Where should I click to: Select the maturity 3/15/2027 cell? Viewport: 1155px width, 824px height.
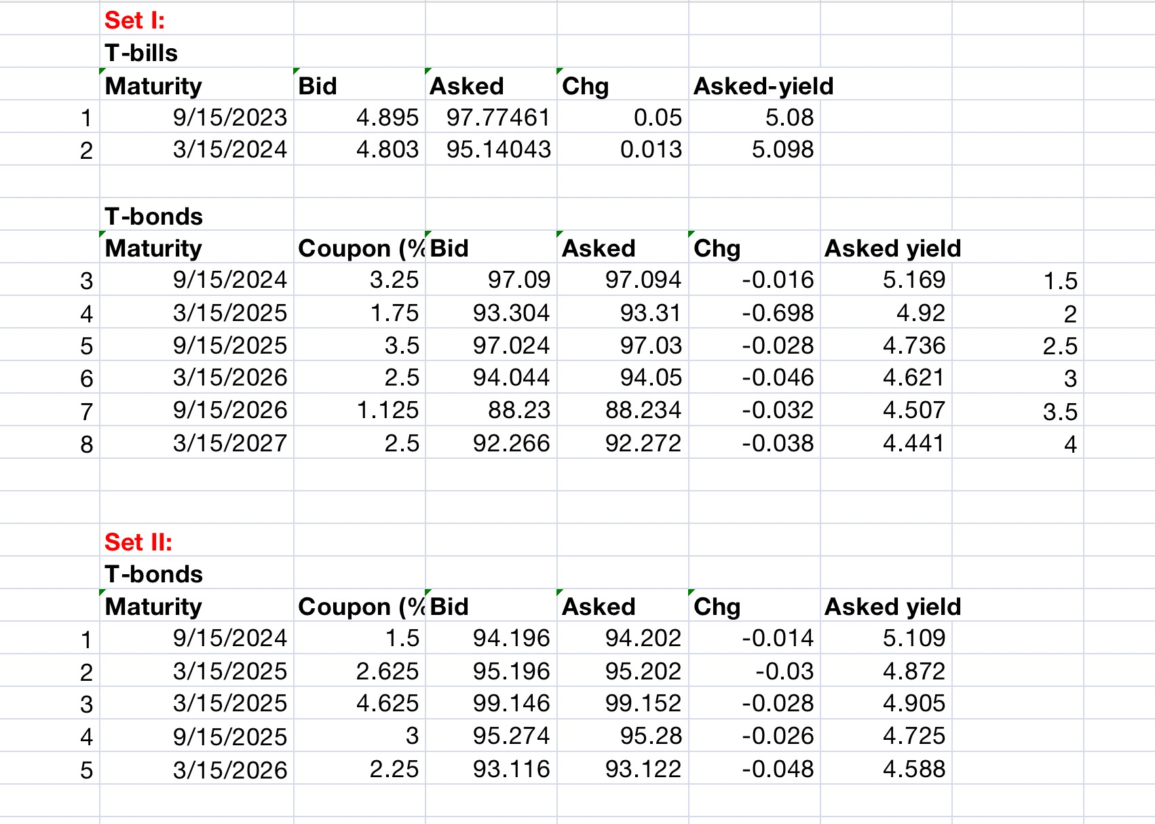[196, 443]
